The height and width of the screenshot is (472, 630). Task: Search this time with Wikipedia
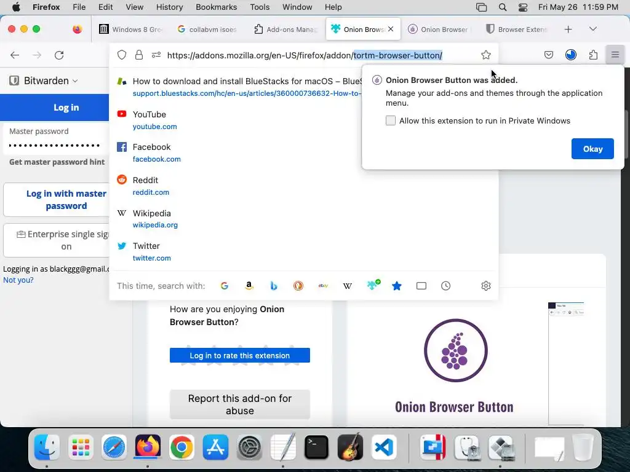[x=348, y=286]
